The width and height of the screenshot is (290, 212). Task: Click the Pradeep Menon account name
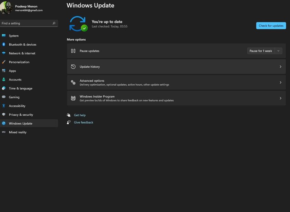[26, 6]
